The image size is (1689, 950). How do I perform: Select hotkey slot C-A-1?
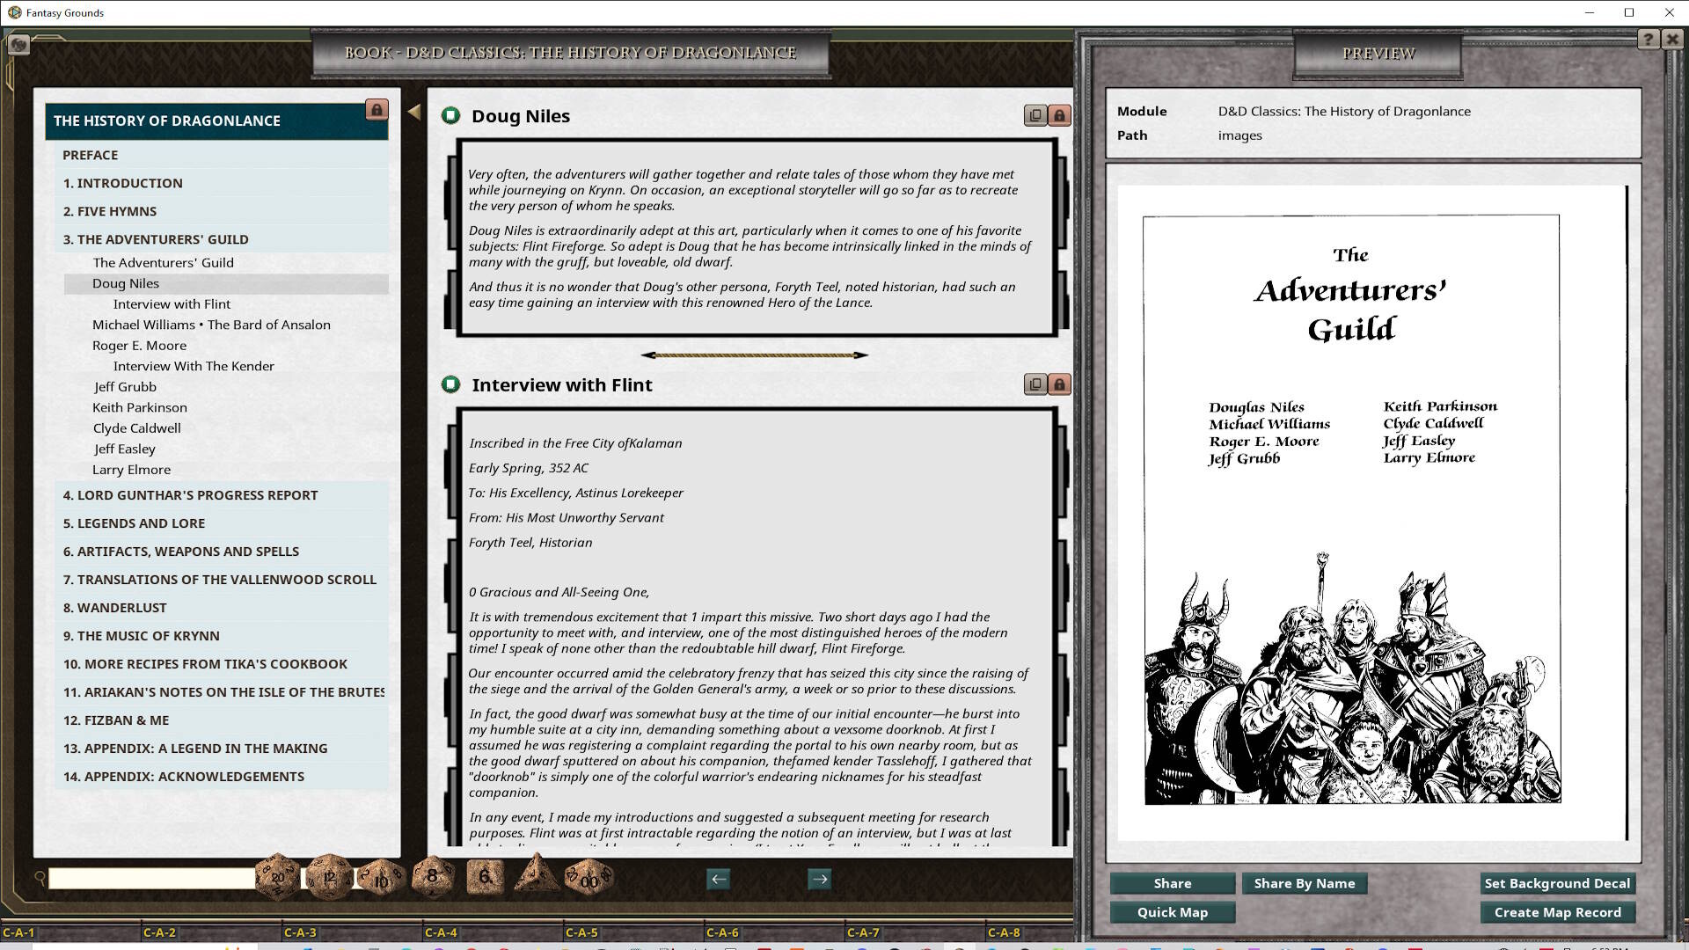pos(70,932)
